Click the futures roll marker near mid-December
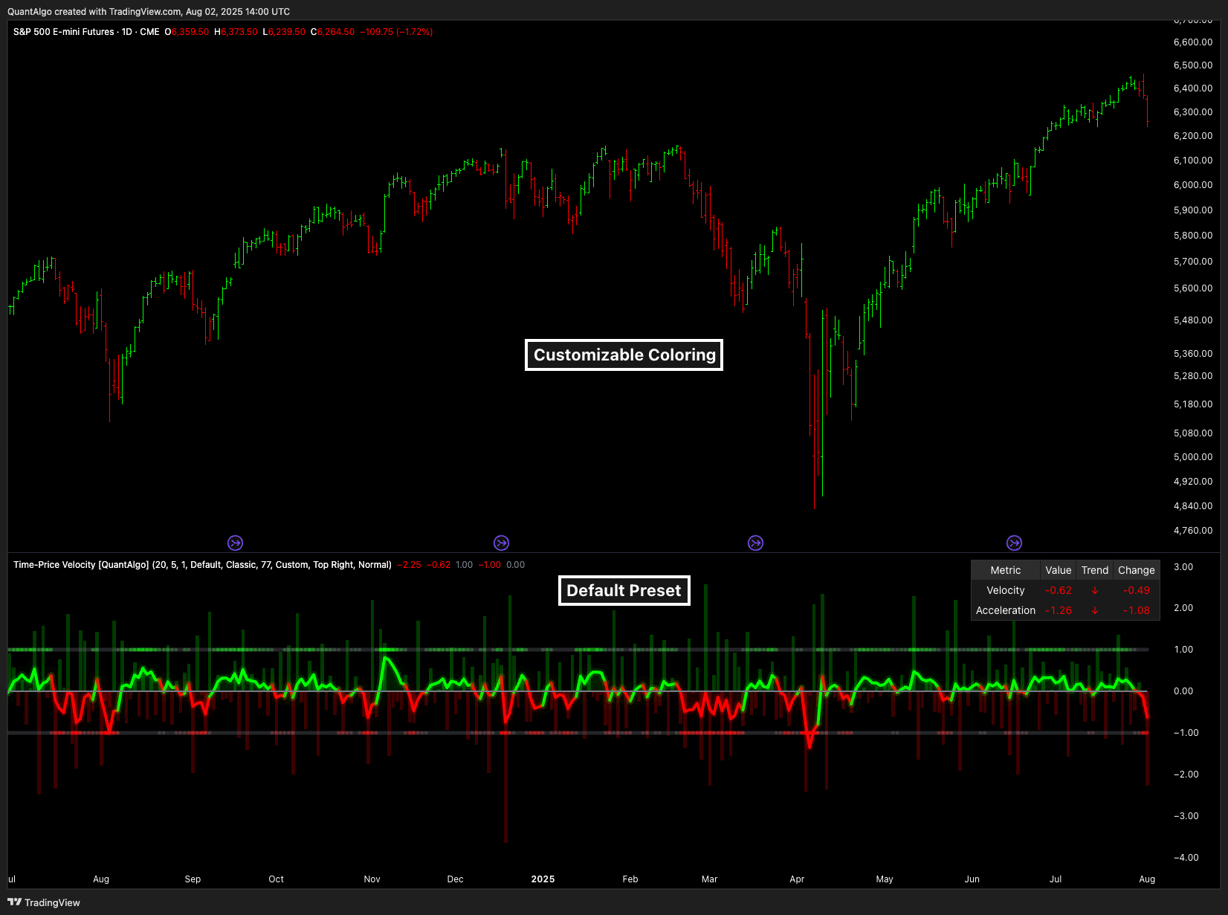Image resolution: width=1228 pixels, height=915 pixels. [502, 543]
